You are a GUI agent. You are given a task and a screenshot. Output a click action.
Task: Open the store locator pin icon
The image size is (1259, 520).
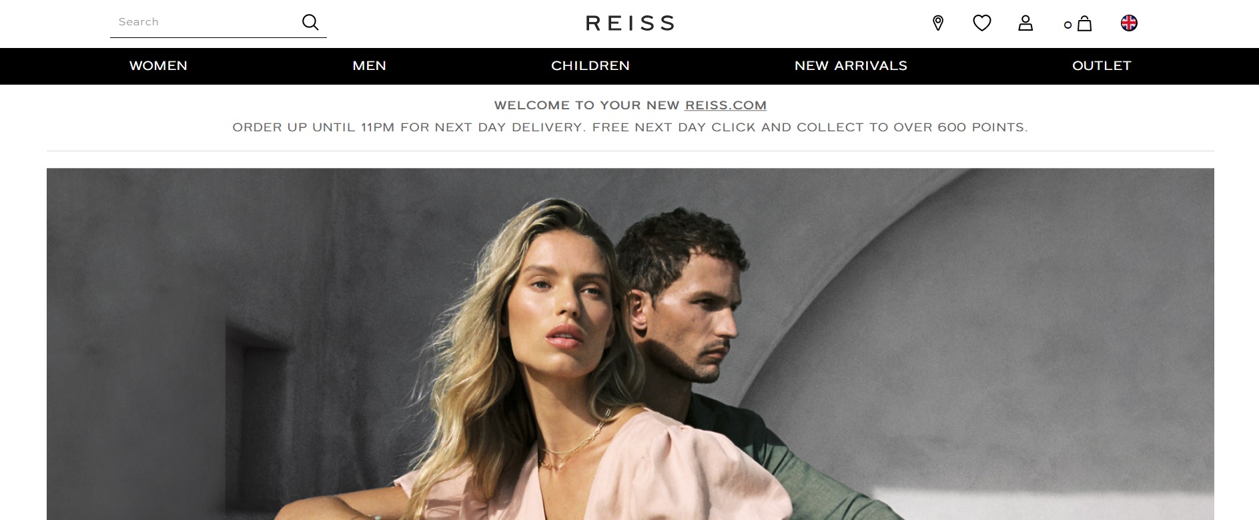pyautogui.click(x=938, y=23)
